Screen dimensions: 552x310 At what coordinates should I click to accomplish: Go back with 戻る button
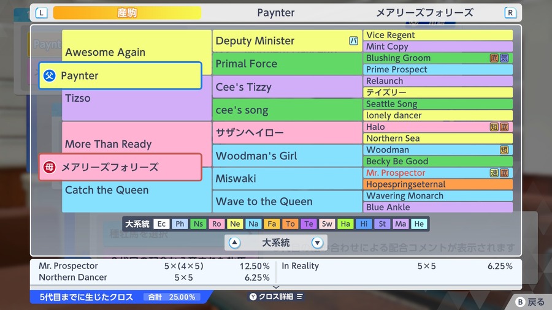[531, 302]
